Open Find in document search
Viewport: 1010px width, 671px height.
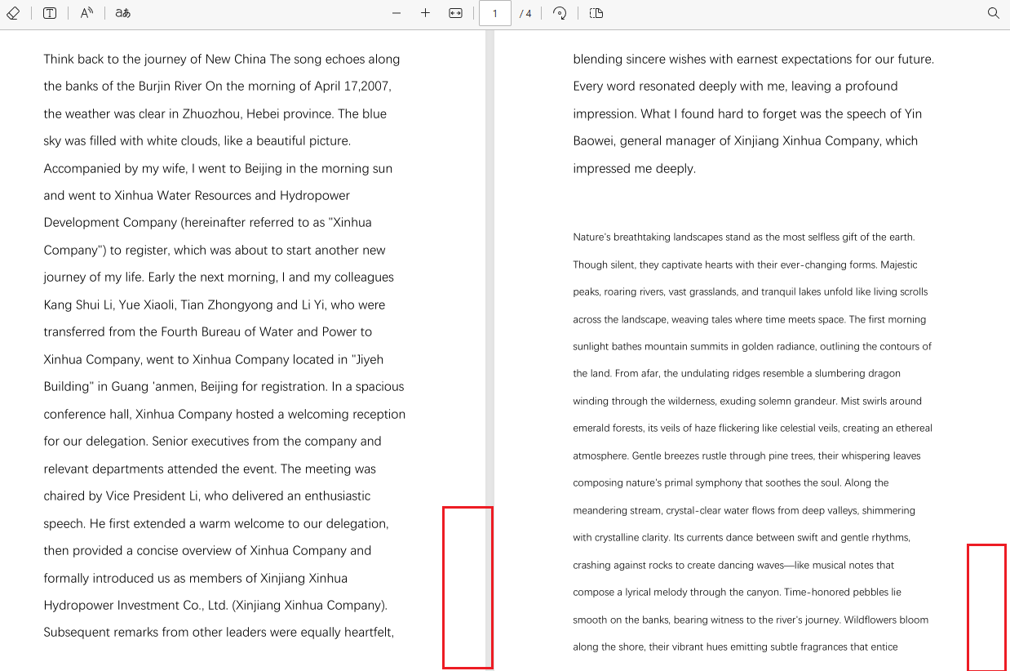tap(993, 13)
